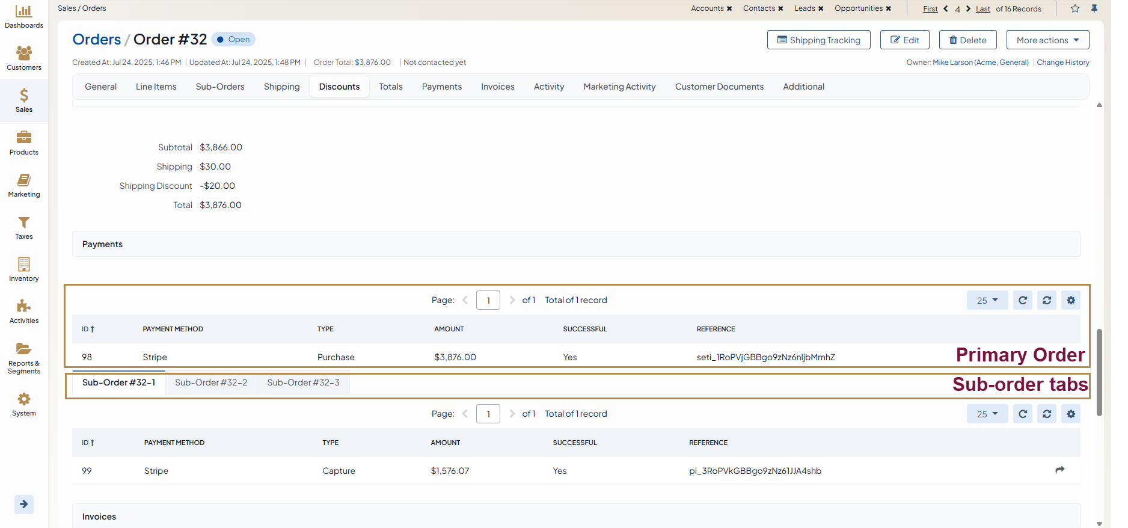Image resolution: width=1128 pixels, height=528 pixels.
Task: Close the Accounts pinned shortcut
Action: point(729,8)
